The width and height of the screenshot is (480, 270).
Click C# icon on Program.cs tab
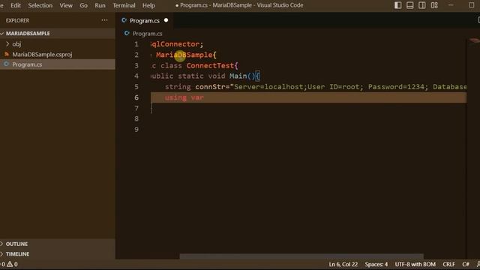pyautogui.click(x=124, y=20)
